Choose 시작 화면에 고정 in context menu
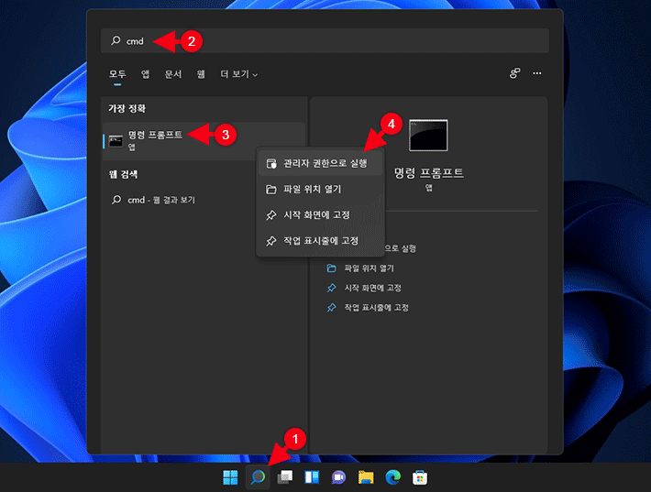The image size is (651, 492). pyautogui.click(x=320, y=215)
